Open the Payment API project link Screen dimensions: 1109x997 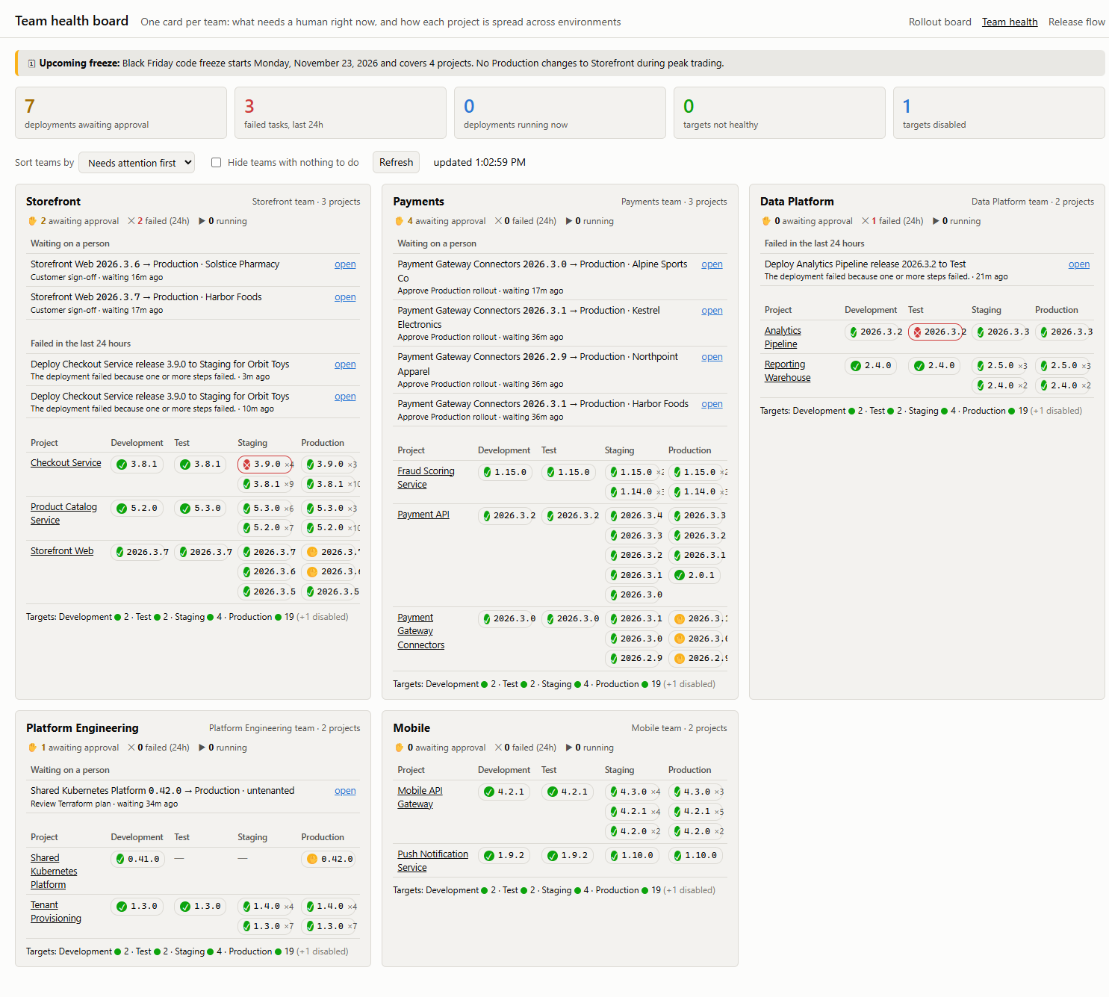pos(423,515)
